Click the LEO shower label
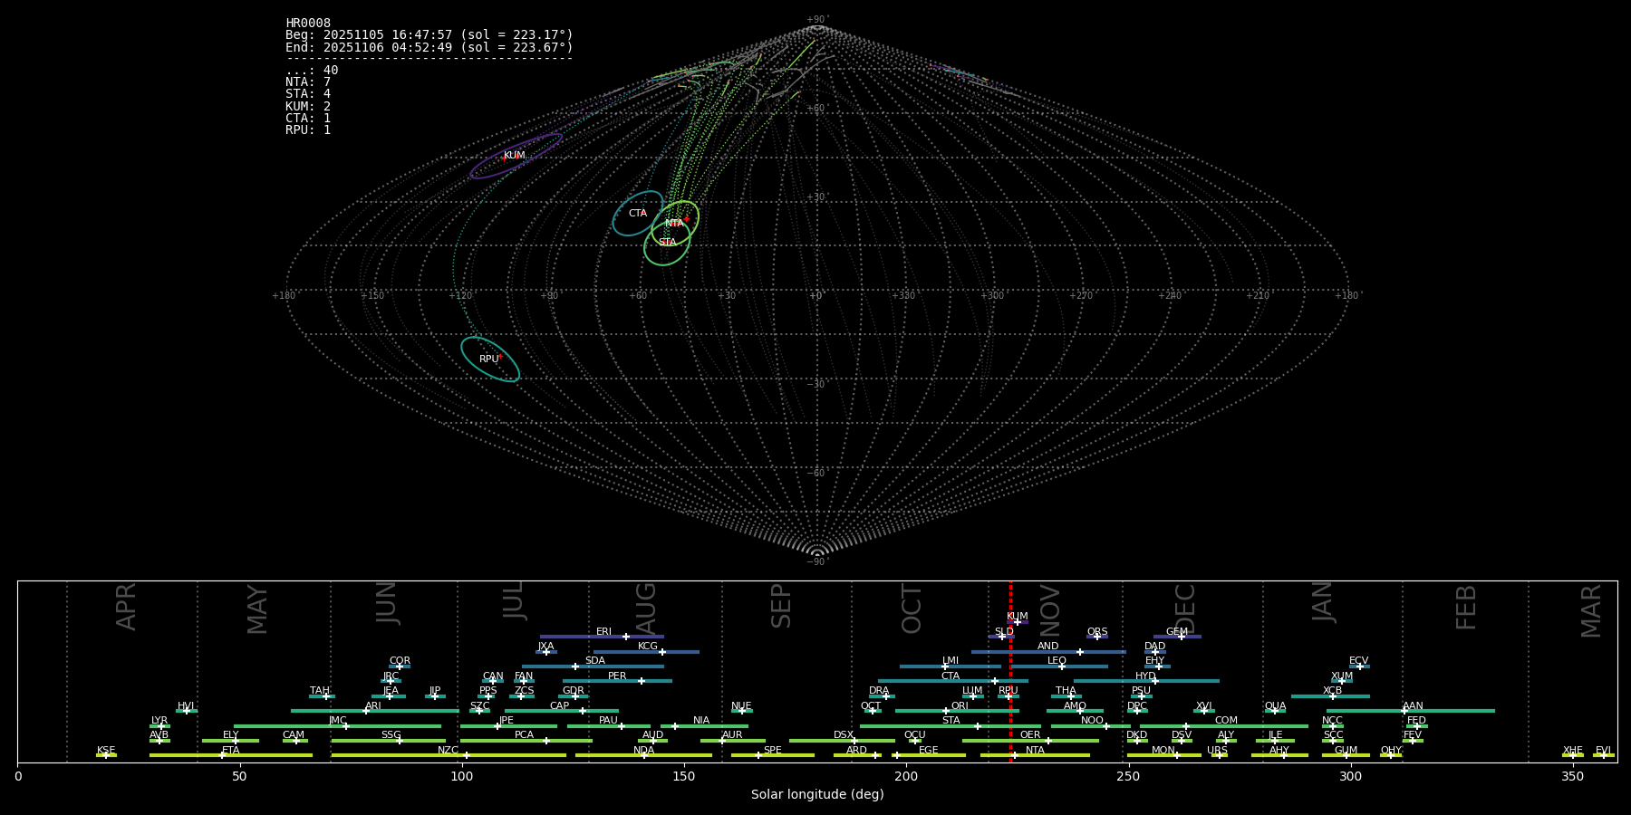The width and height of the screenshot is (1631, 815). click(1057, 661)
